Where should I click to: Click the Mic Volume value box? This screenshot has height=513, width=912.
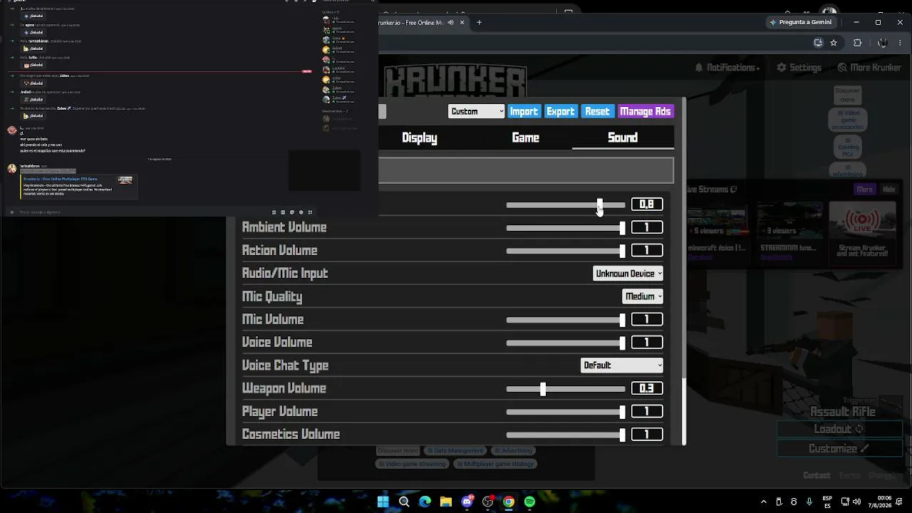tap(647, 319)
